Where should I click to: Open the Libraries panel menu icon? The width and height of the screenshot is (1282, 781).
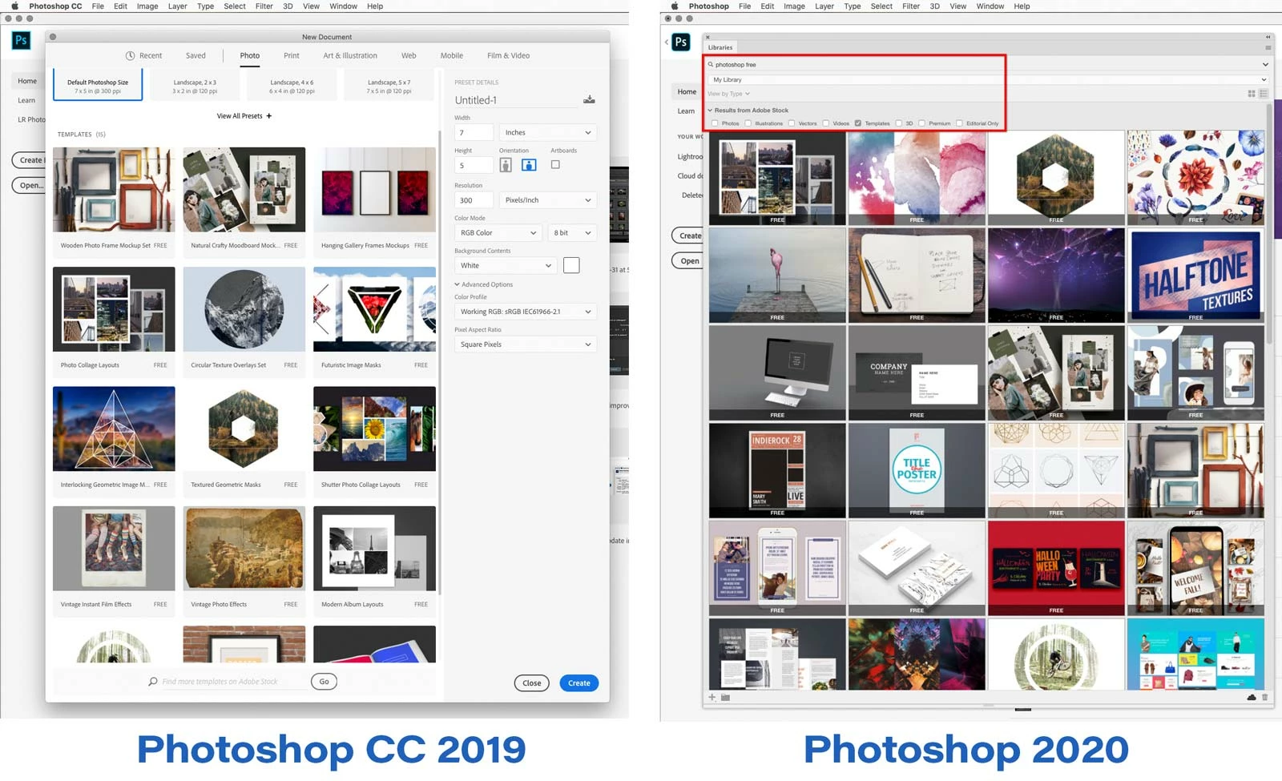tap(1268, 47)
